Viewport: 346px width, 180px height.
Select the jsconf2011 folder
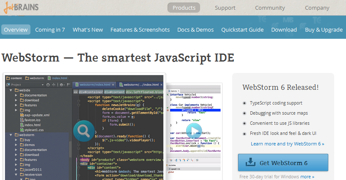point(31,169)
